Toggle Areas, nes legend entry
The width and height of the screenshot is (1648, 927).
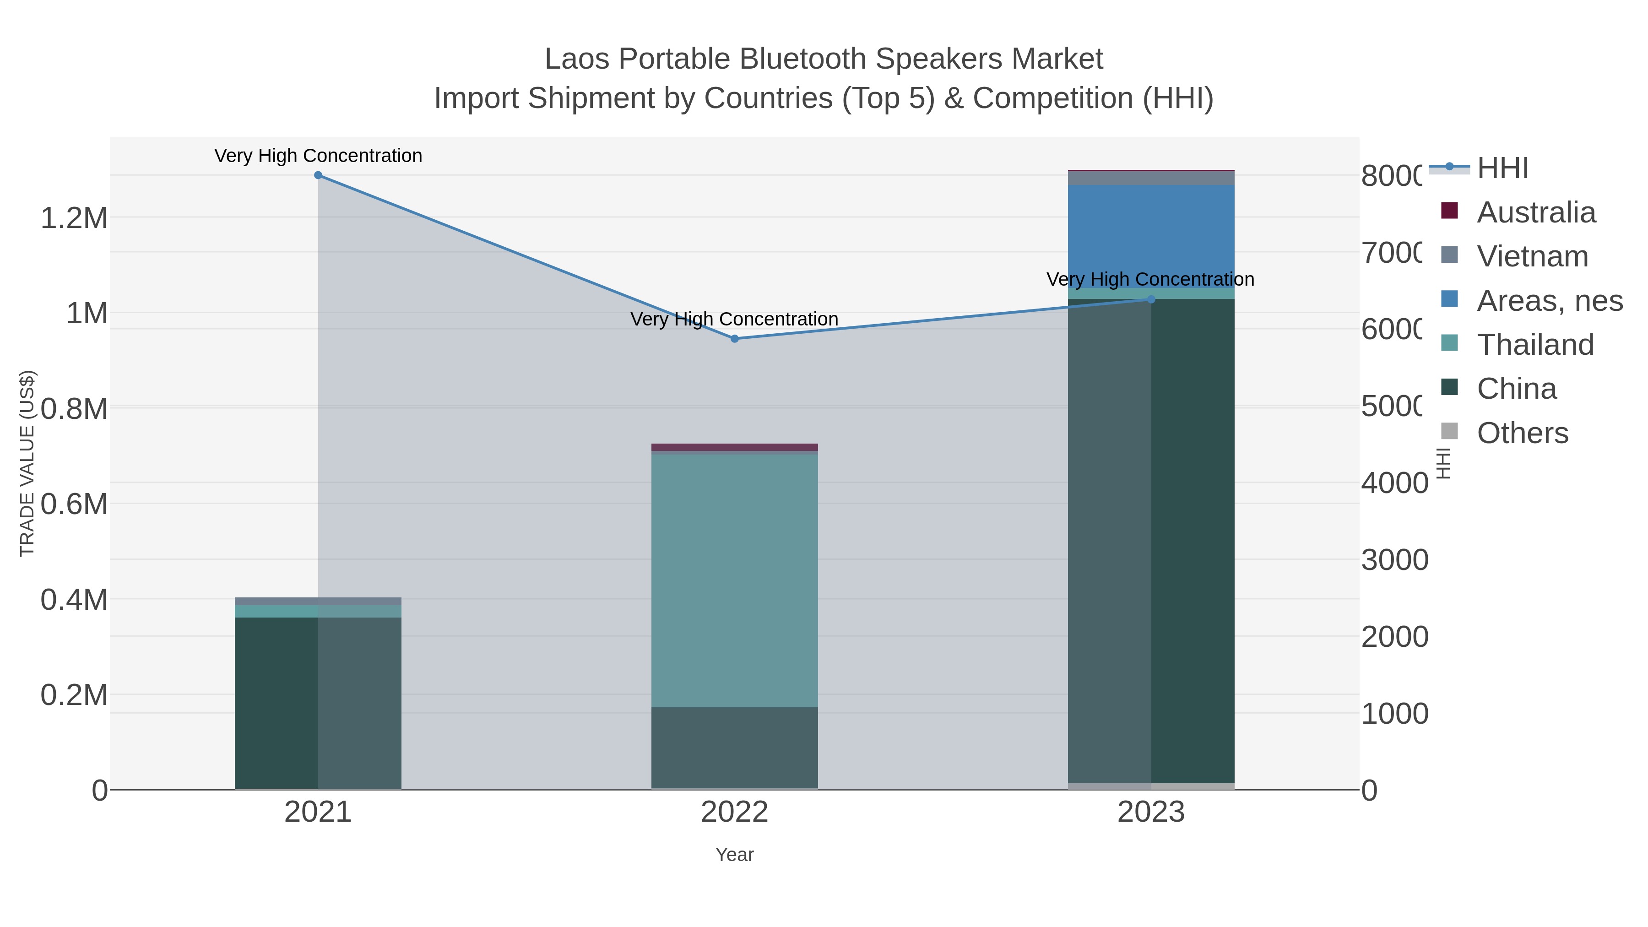tap(1532, 300)
